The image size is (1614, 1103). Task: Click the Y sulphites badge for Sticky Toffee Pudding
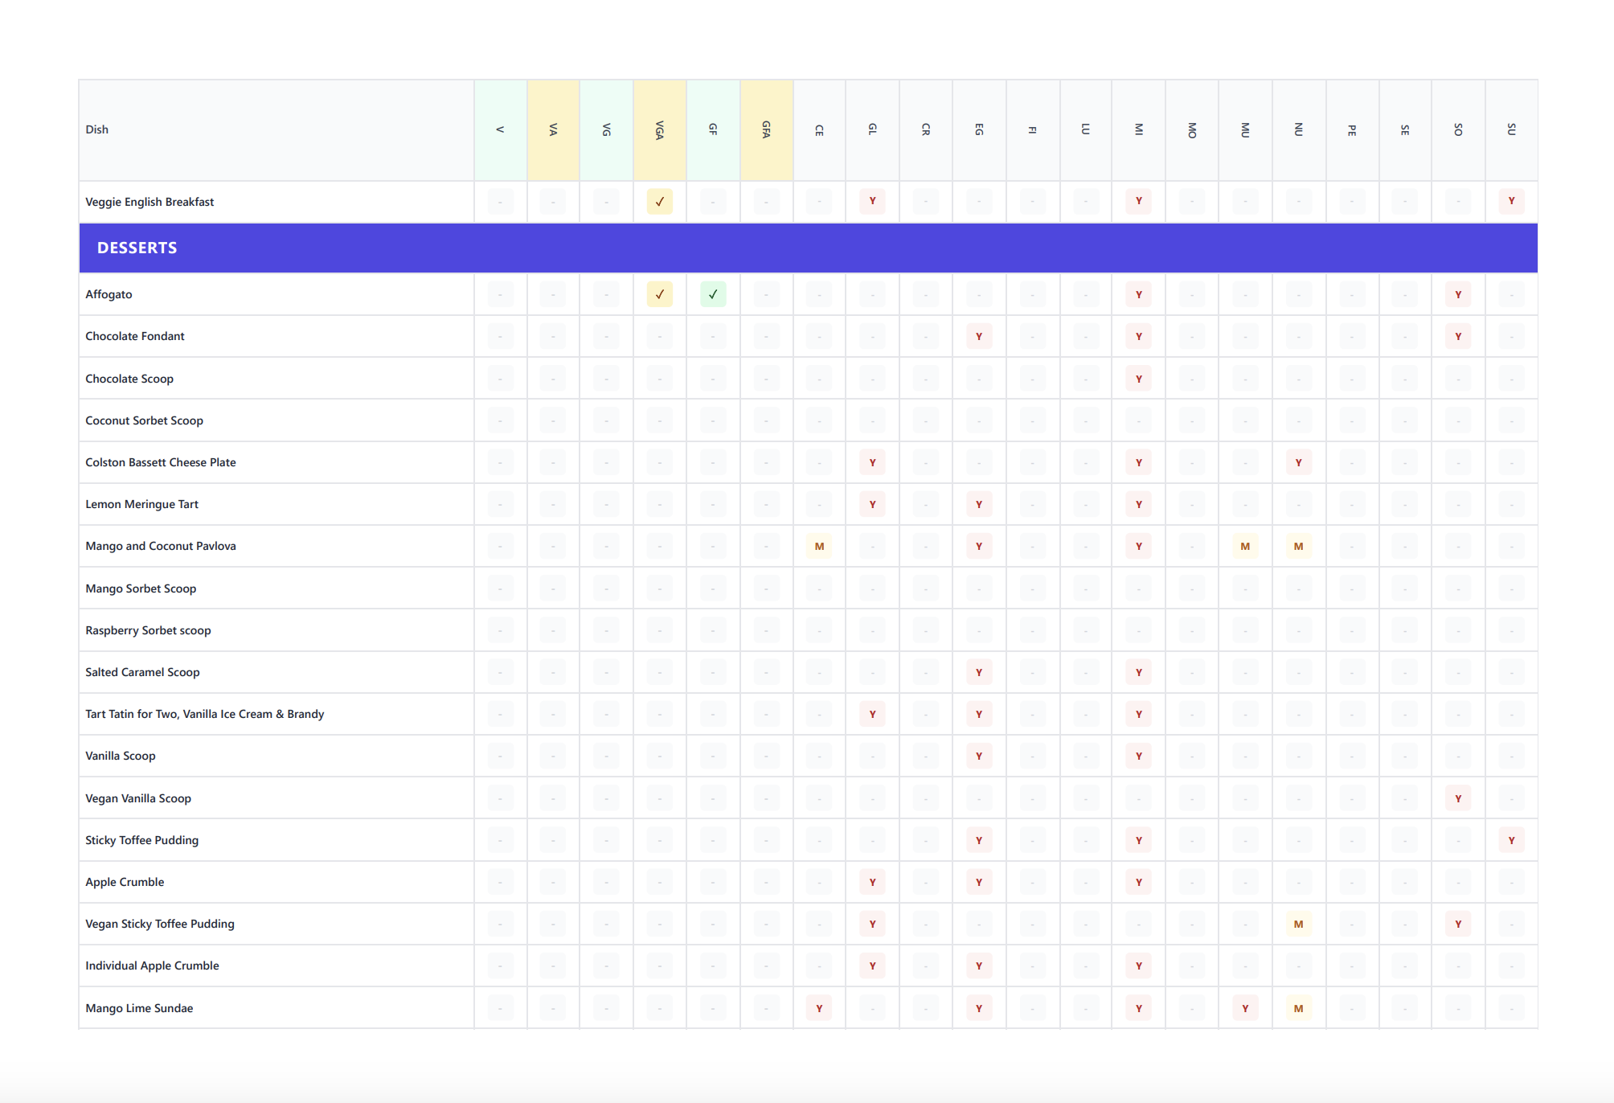tap(1512, 839)
